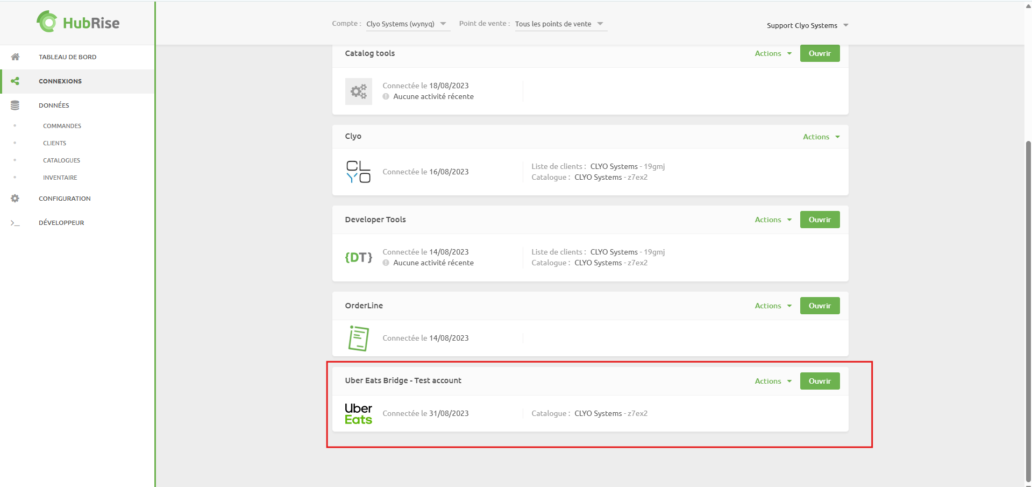
Task: Open the Point de vente dropdown
Action: tap(559, 24)
